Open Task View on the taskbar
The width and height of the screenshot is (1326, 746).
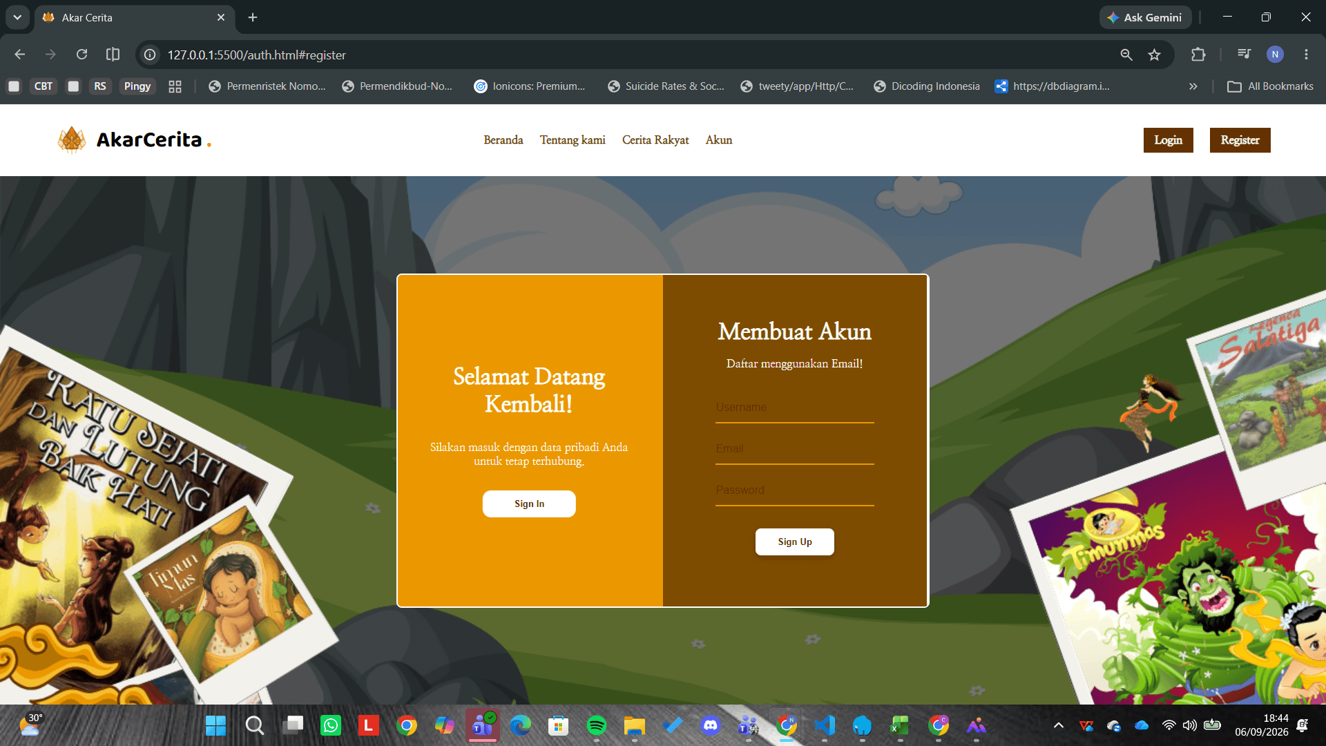293,725
